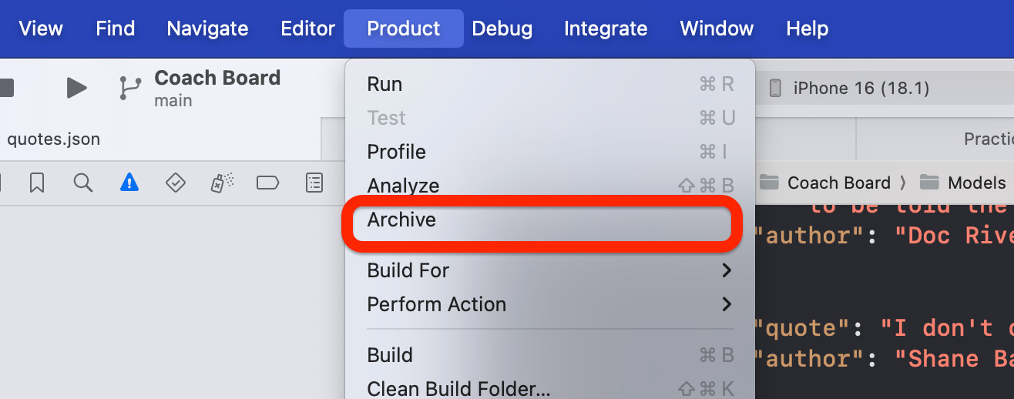The width and height of the screenshot is (1014, 399).
Task: Open the Breakpoint navigator icon
Action: [x=267, y=183]
